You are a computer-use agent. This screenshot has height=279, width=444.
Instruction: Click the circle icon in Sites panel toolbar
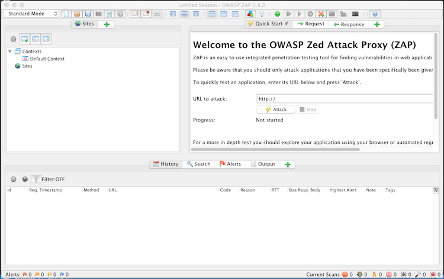point(13,39)
